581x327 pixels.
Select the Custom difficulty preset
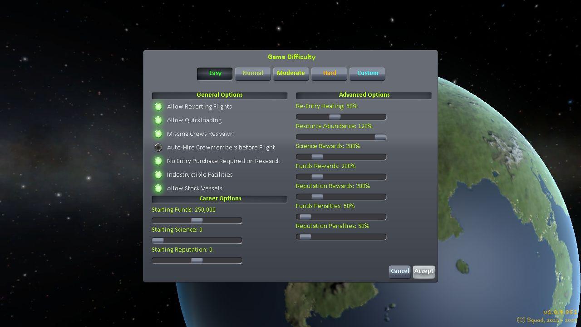[x=367, y=74]
